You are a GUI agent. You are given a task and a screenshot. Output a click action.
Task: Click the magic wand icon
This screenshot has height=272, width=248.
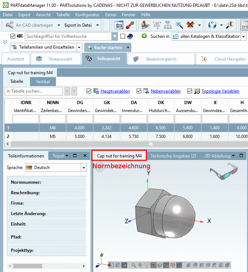point(179,25)
